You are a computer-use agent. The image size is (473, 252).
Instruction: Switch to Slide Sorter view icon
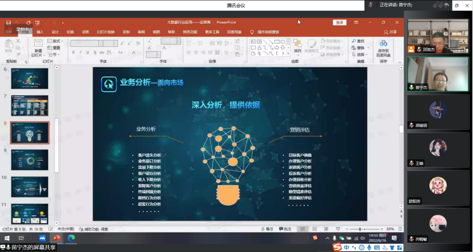point(314,229)
